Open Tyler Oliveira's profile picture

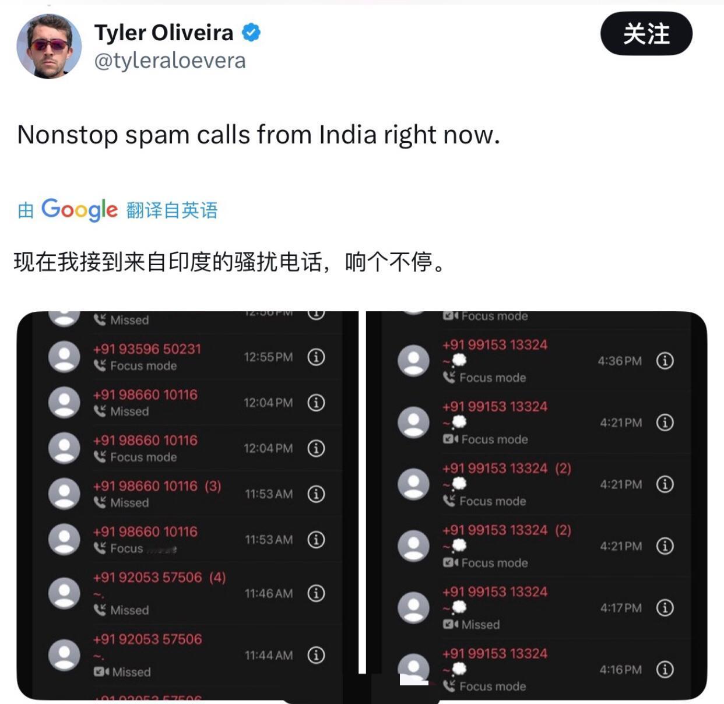pyautogui.click(x=49, y=46)
